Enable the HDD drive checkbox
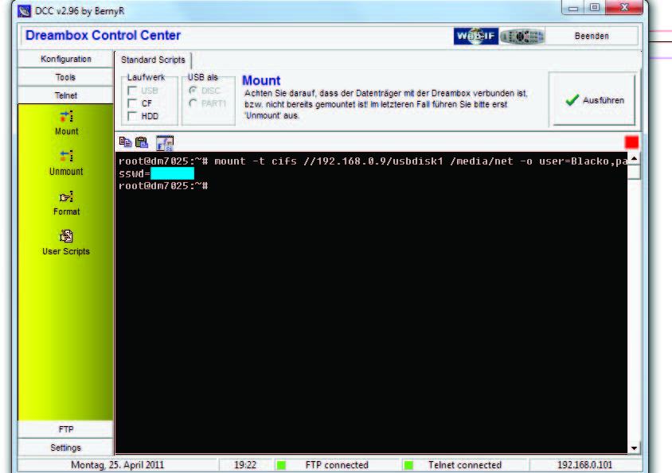The width and height of the screenshot is (672, 473). coord(132,116)
